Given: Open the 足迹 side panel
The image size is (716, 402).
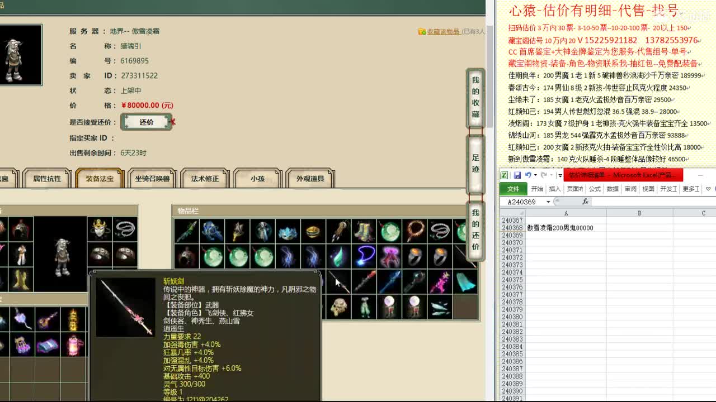Looking at the screenshot, I should click(x=475, y=164).
